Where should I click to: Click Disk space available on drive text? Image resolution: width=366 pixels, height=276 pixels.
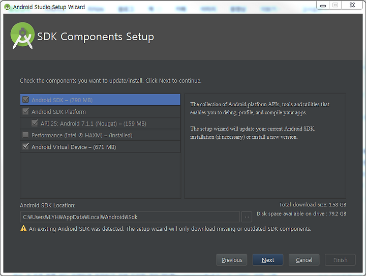coord(301,213)
